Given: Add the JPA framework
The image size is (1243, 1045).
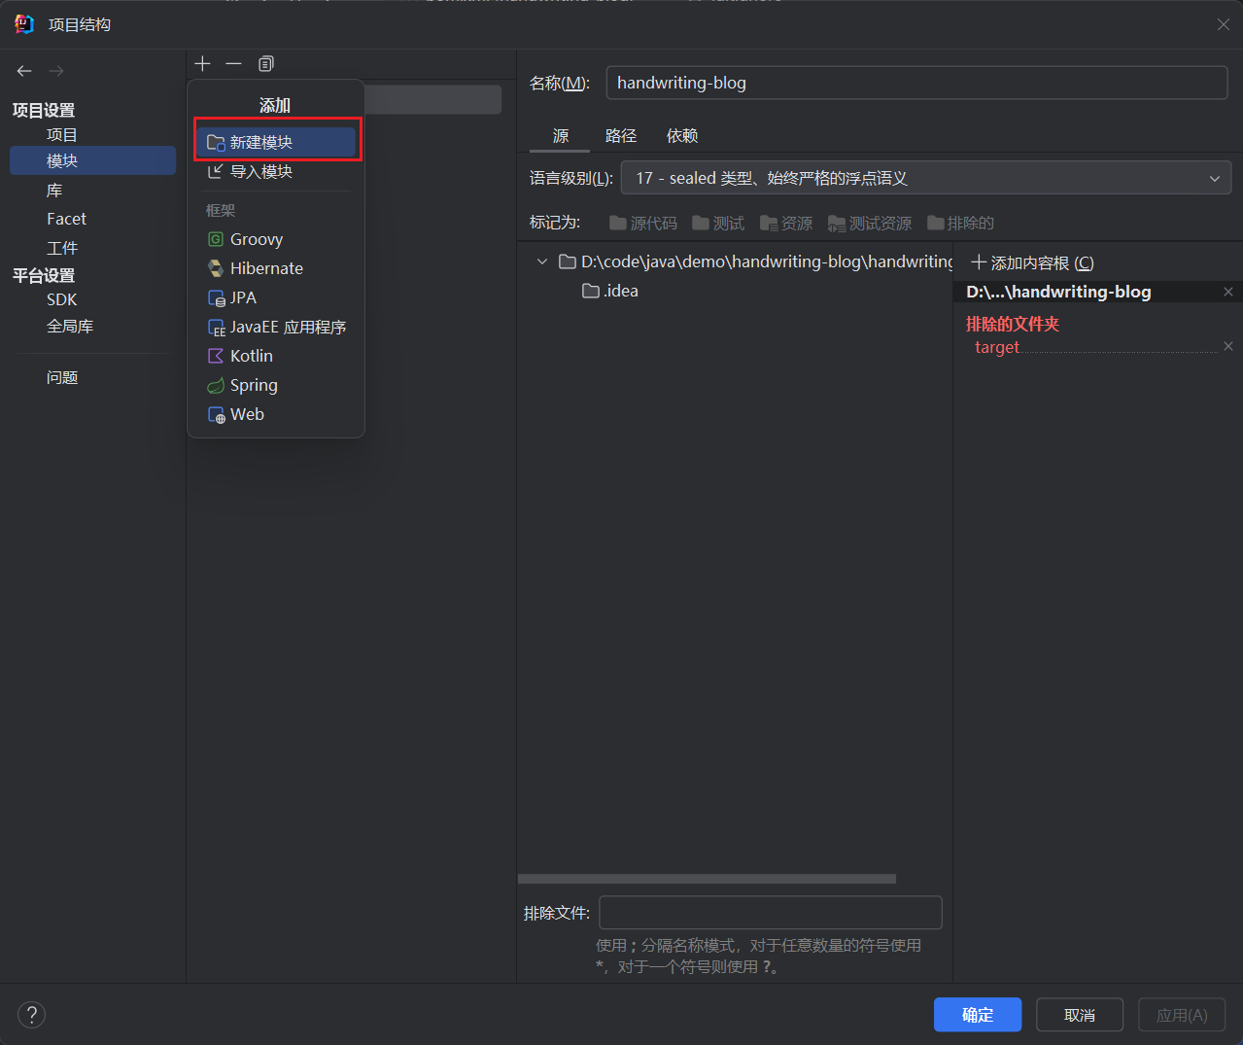Looking at the screenshot, I should (x=276, y=297).
